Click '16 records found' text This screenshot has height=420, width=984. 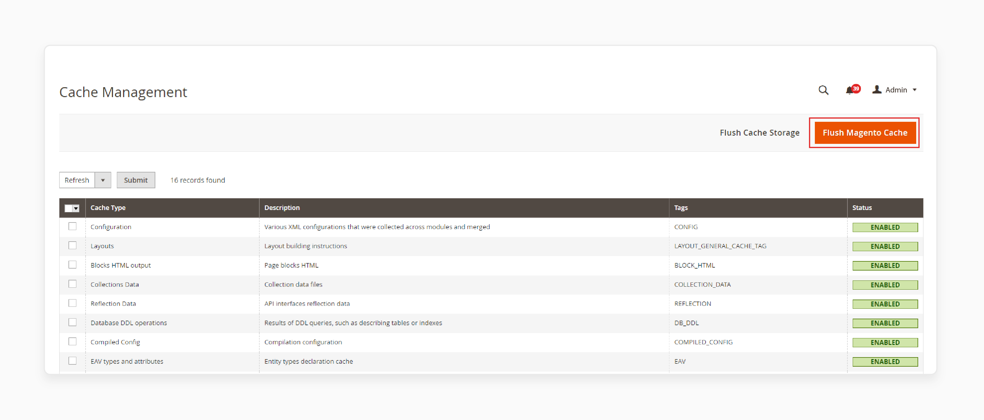click(x=197, y=180)
